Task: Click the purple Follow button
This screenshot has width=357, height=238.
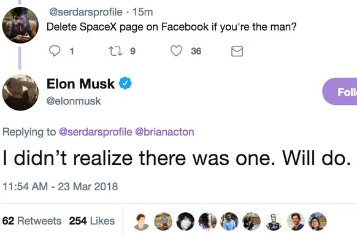Action: point(339,91)
